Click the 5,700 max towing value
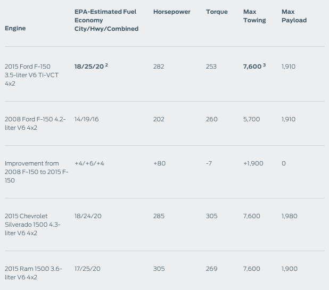329x290 pixels. point(251,119)
